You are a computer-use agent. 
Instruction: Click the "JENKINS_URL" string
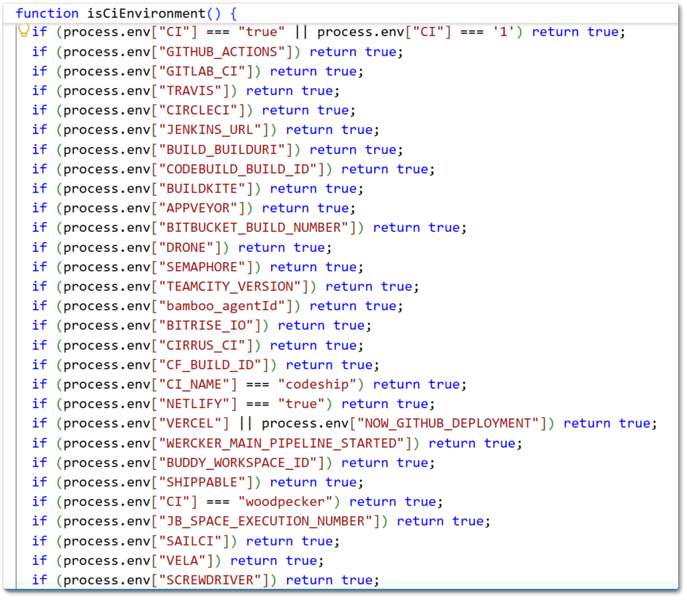214,130
